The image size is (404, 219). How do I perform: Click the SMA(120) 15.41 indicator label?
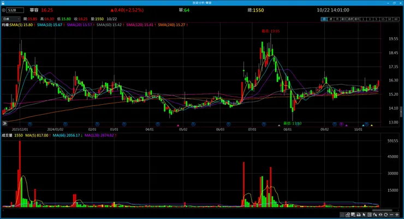coord(141,25)
